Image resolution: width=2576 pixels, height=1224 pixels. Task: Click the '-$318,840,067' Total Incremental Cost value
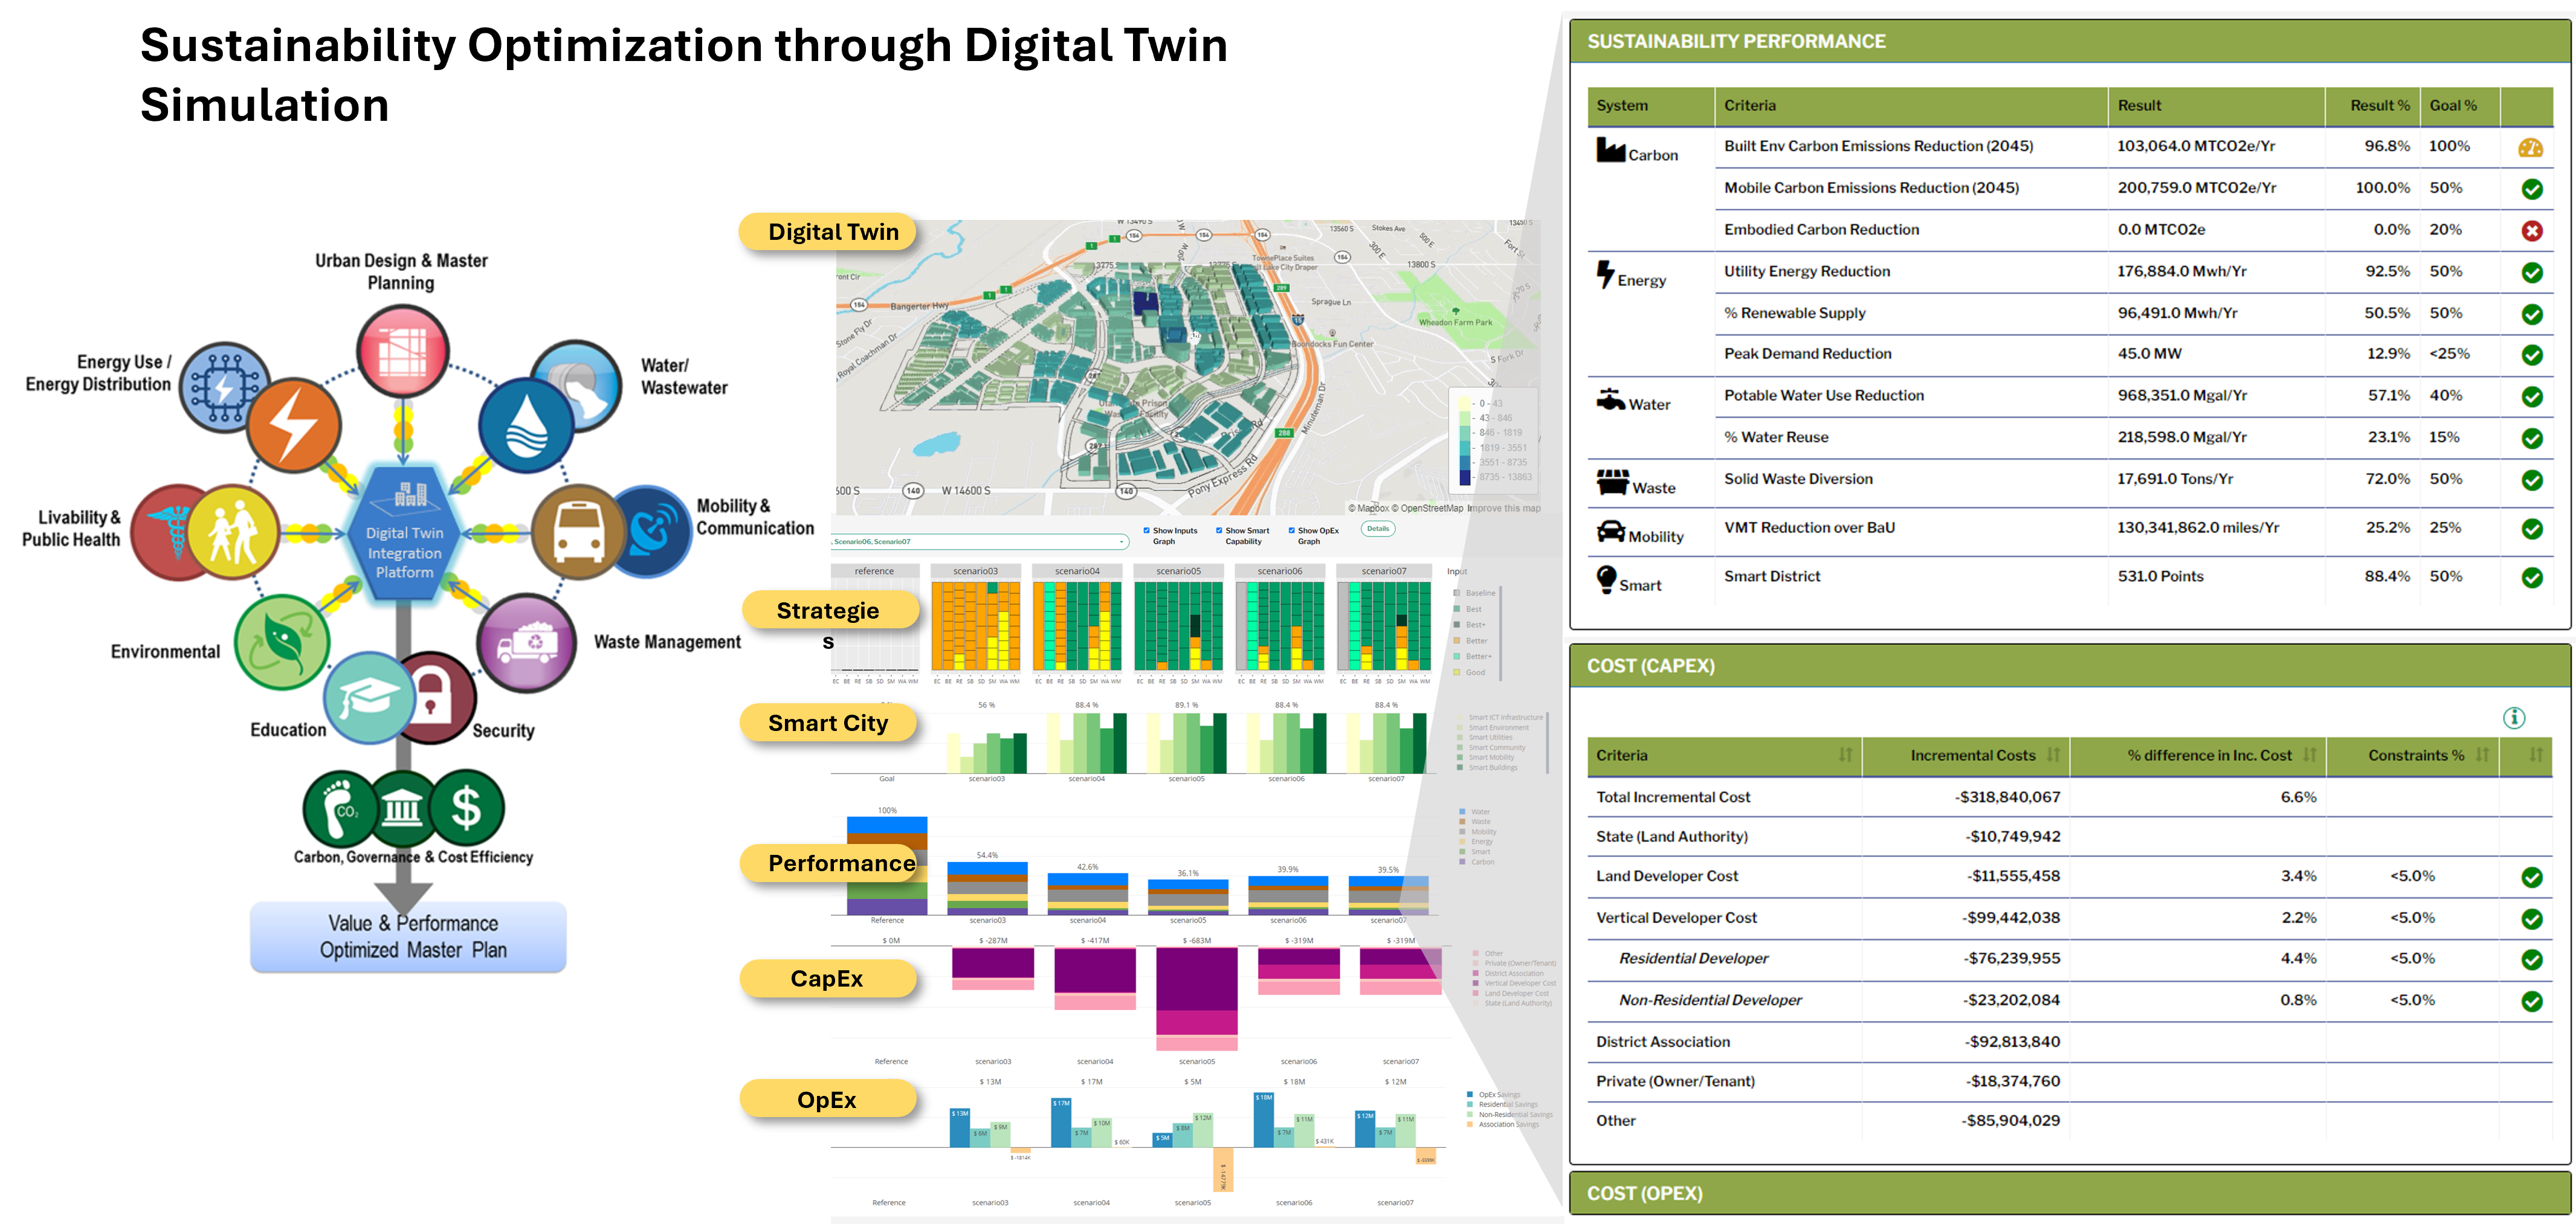pos(2007,797)
